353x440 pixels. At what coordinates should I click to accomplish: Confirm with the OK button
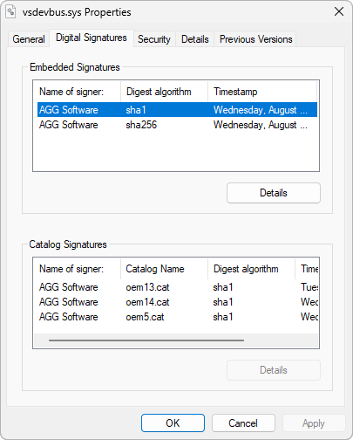[173, 423]
